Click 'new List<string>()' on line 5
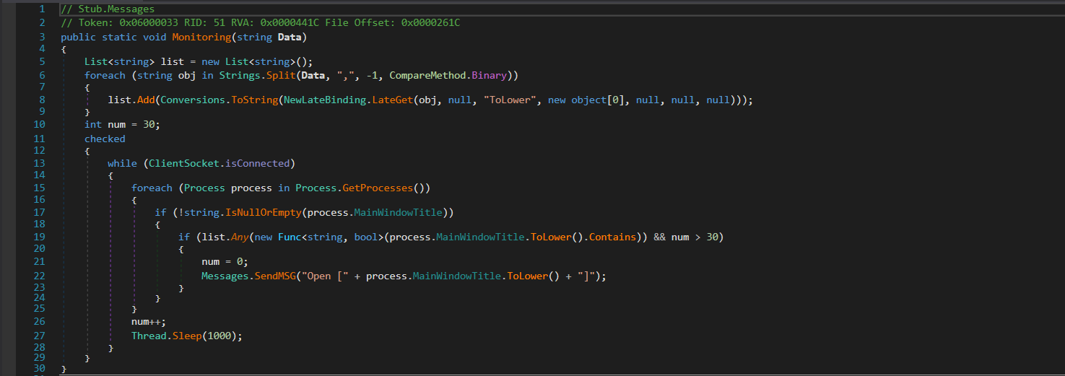This screenshot has height=376, width=1065. click(254, 61)
